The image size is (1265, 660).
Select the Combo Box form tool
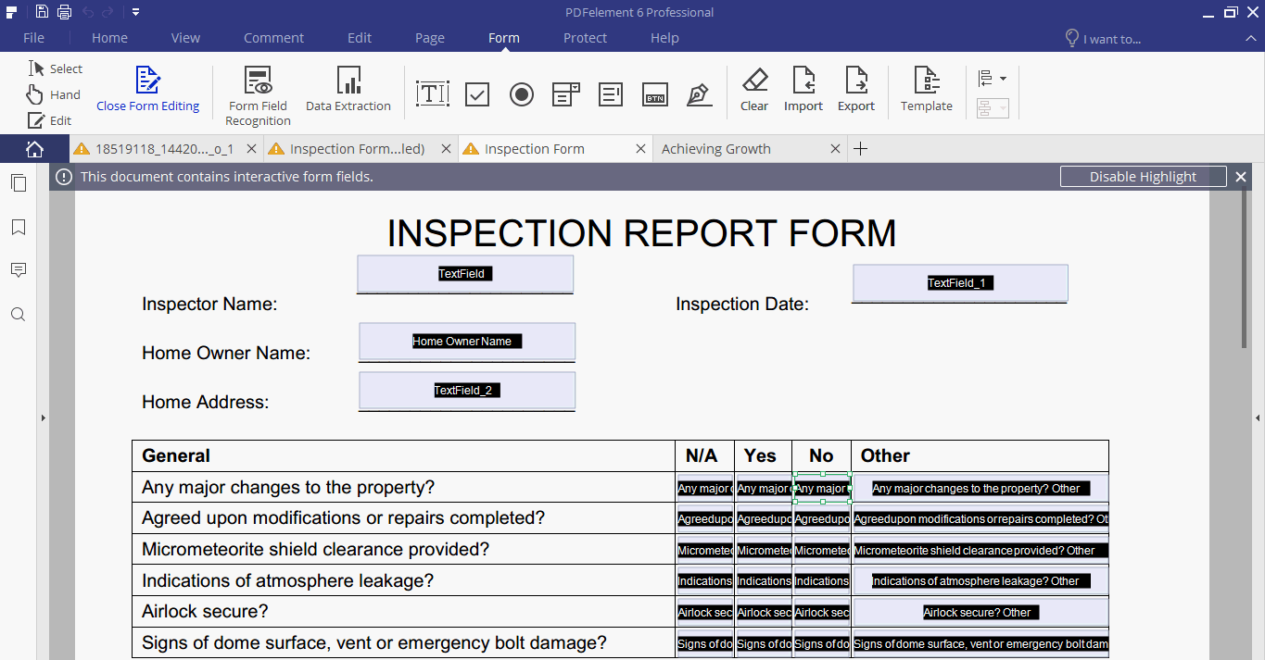(565, 93)
